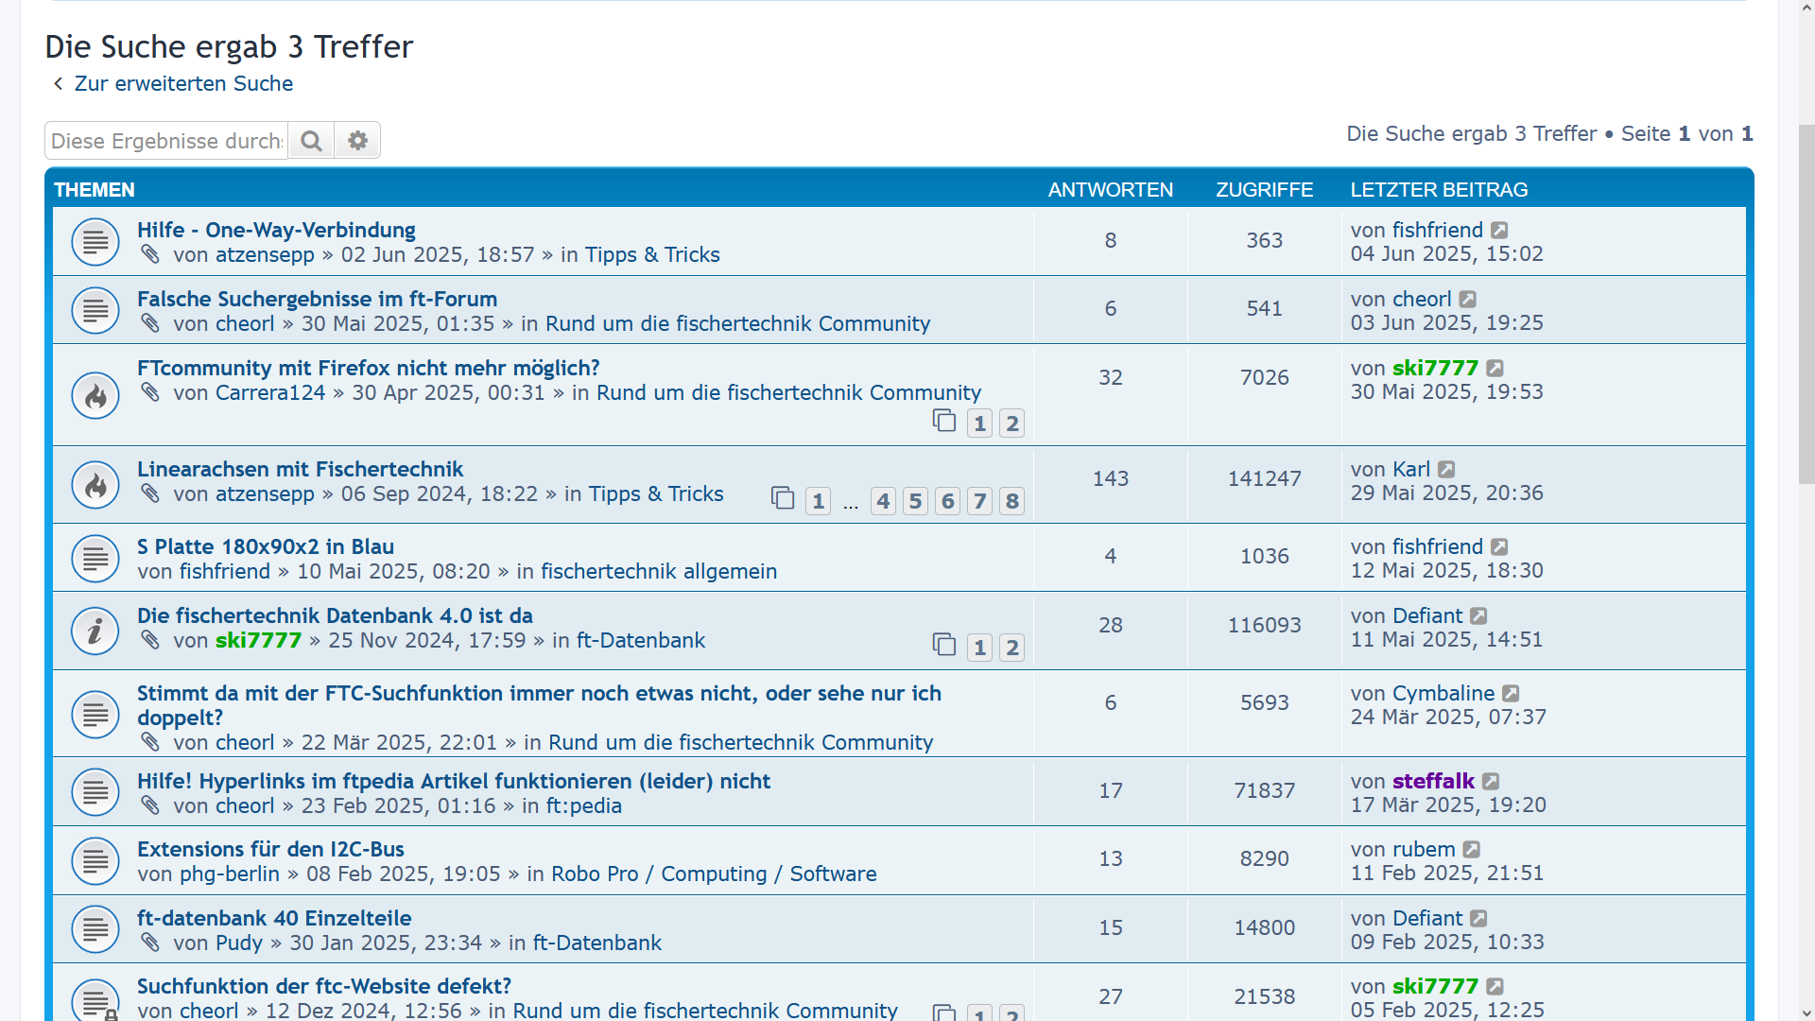The image size is (1815, 1021).
Task: Open advanced search gear icon
Action: click(x=357, y=141)
